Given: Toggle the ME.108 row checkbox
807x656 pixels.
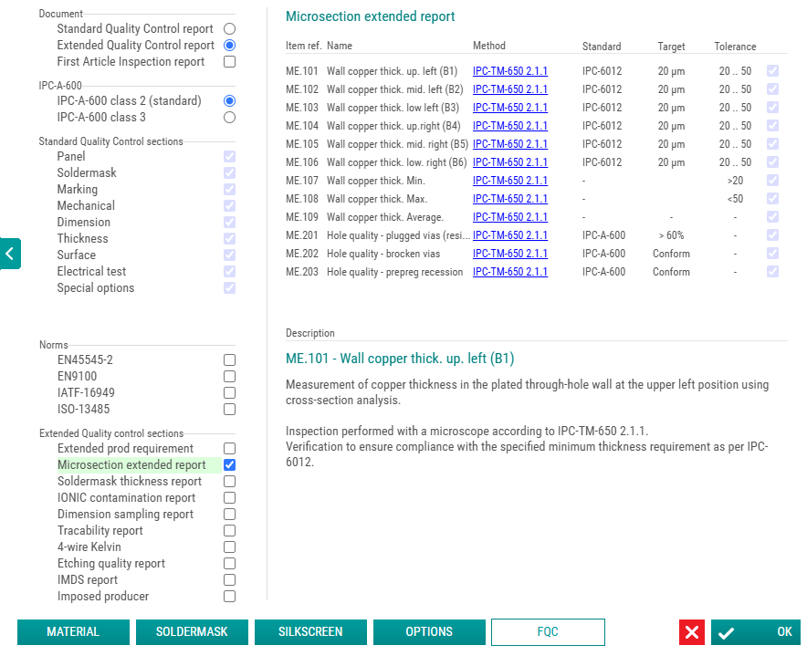Looking at the screenshot, I should tap(772, 199).
